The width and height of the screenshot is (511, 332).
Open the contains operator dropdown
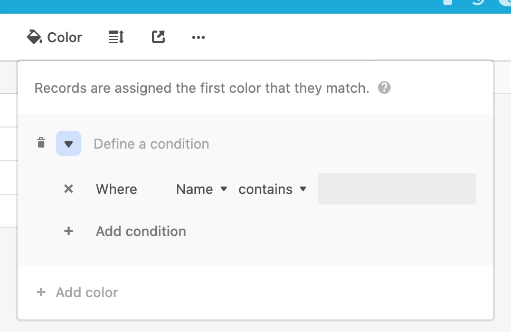coord(272,189)
